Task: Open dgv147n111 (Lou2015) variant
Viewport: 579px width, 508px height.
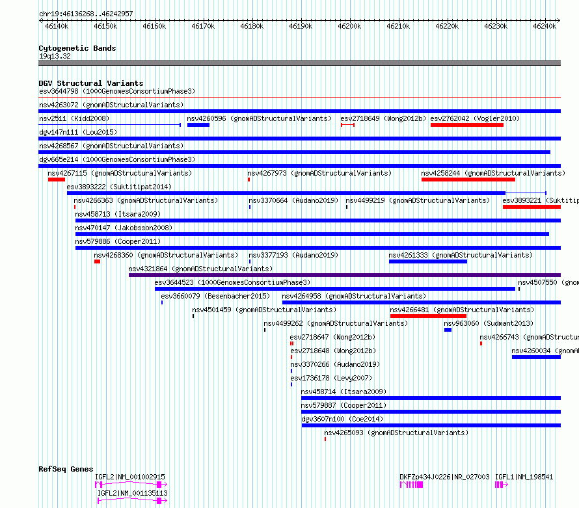Action: coord(78,132)
